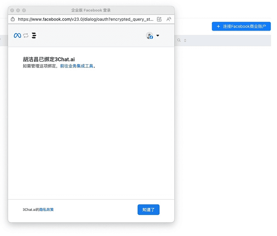
Task: Click the 企业版 Facebook 登录 window title
Action: (91, 10)
